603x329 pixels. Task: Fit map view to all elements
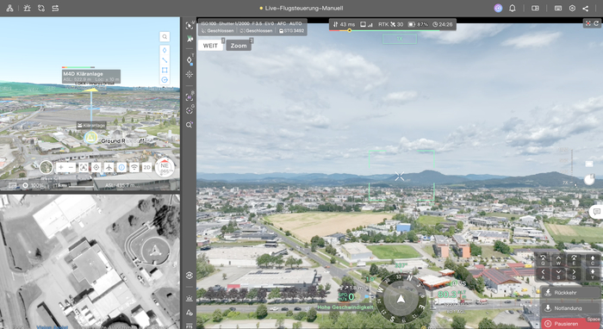pos(84,167)
